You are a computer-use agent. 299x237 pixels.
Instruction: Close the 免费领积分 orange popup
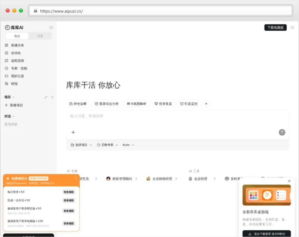pos(76,178)
